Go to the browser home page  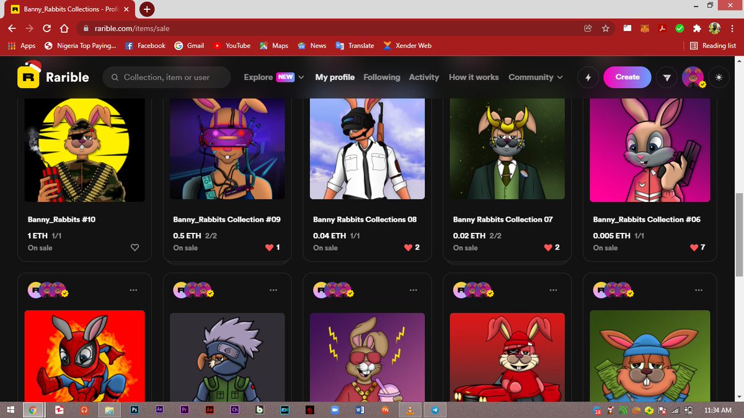[x=64, y=28]
